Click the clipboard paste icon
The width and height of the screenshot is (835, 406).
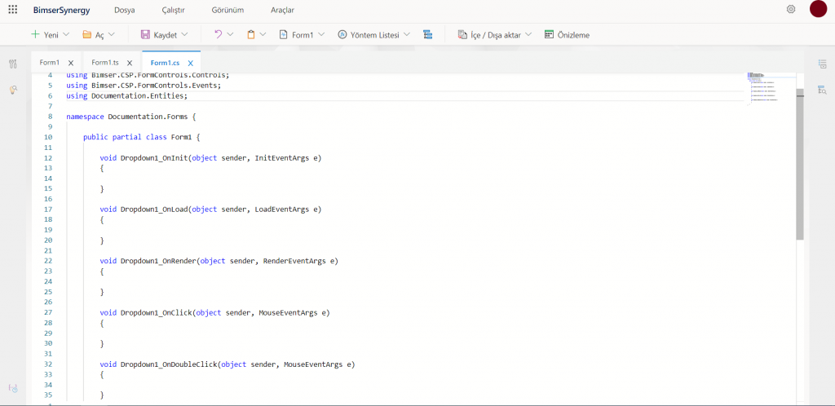251,35
